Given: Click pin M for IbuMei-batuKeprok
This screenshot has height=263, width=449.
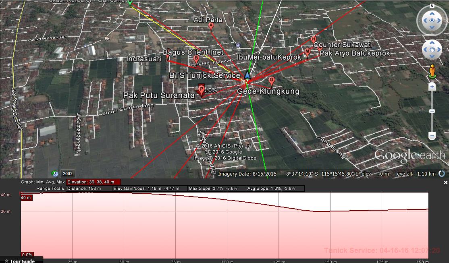Looking at the screenshot, I should point(307,53).
